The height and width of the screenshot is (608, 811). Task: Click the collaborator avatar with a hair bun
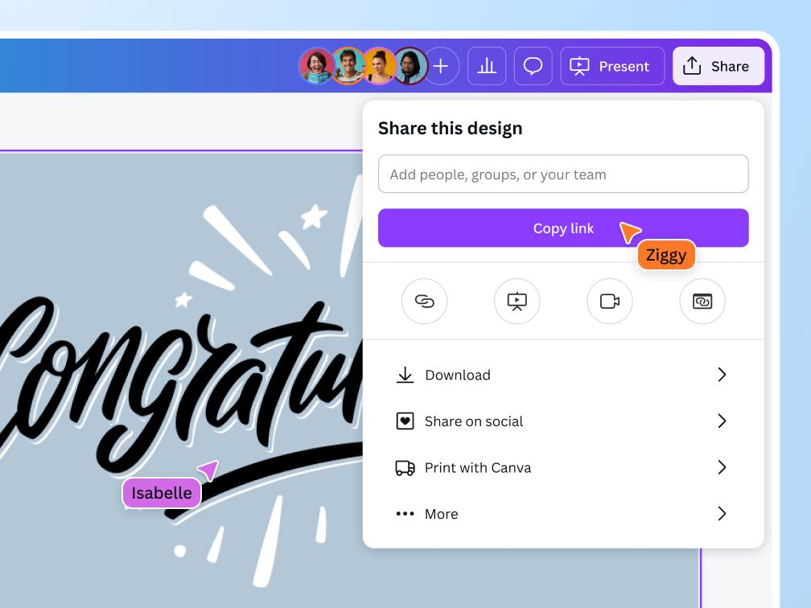click(379, 66)
